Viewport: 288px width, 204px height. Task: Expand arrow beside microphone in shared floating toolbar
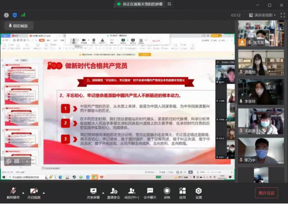[78, 40]
